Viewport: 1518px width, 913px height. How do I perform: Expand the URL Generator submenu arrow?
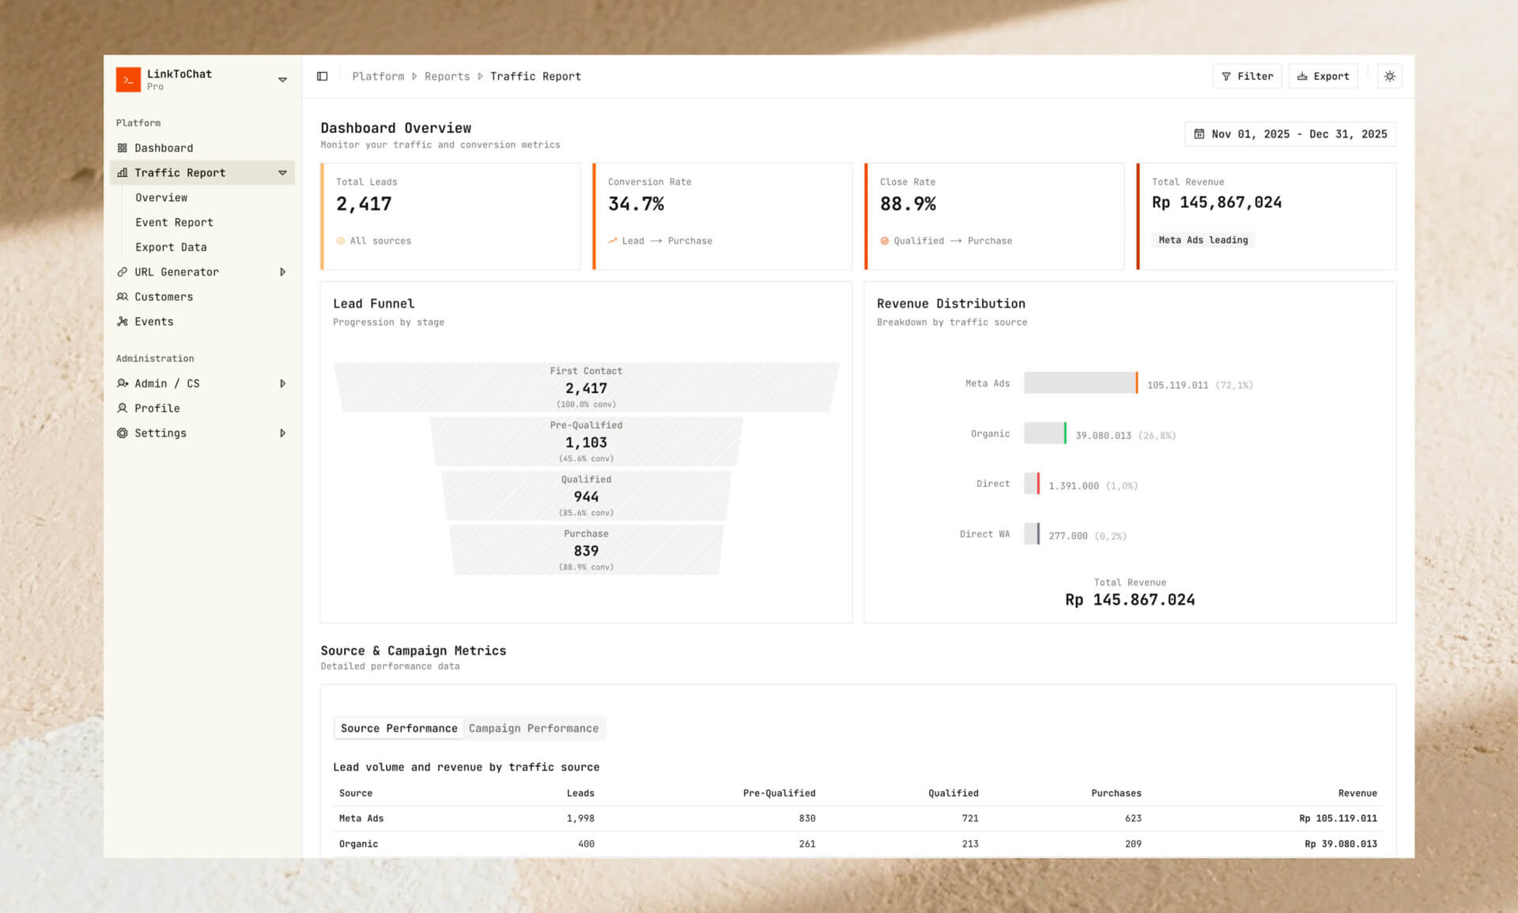point(282,272)
